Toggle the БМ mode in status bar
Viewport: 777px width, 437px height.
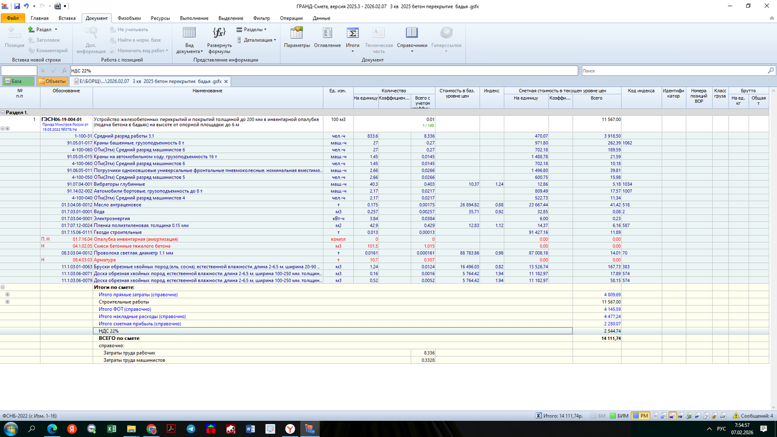(x=598, y=415)
